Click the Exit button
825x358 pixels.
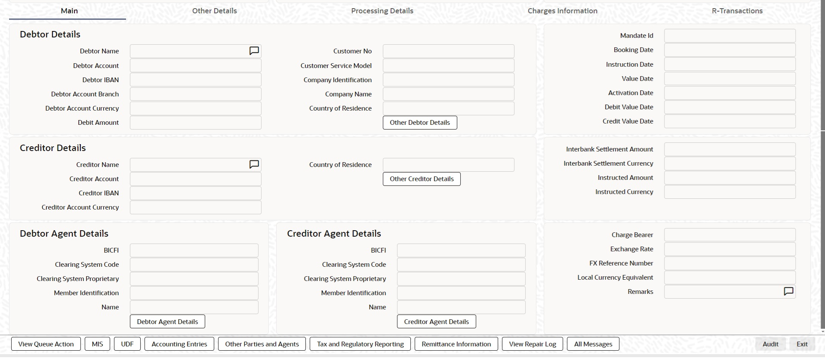(x=802, y=344)
